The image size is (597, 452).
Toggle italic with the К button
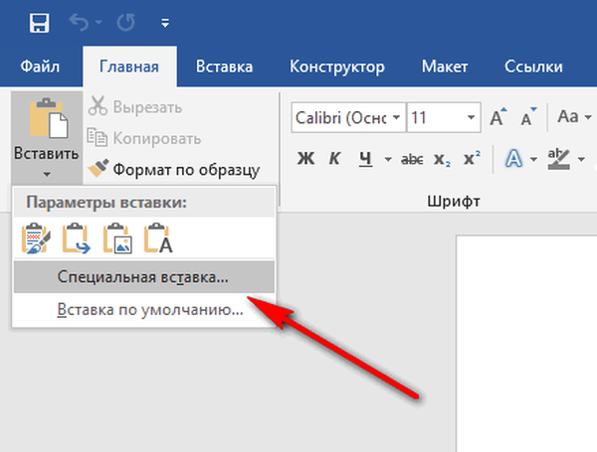coord(335,159)
